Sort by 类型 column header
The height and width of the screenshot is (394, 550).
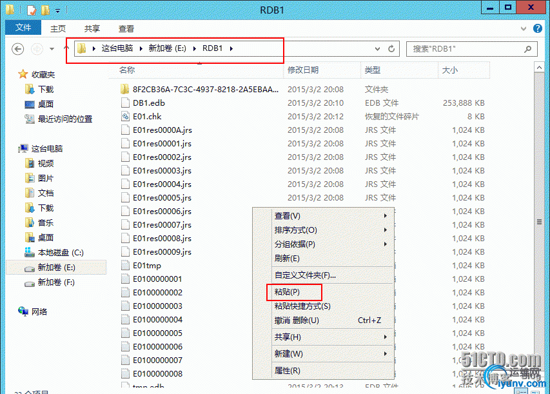coord(373,70)
